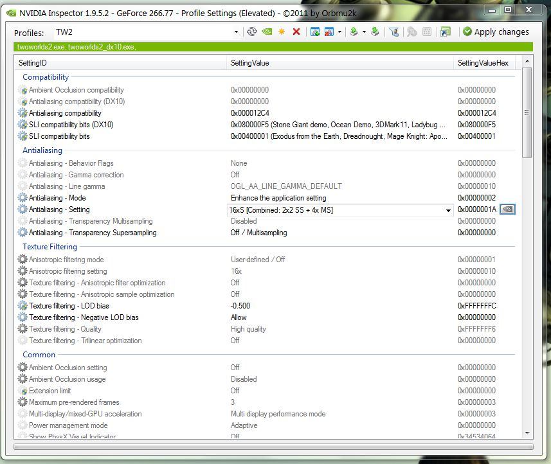Sort by the SettingValueHex column header
Screen dimensions: 551x464
click(x=485, y=63)
